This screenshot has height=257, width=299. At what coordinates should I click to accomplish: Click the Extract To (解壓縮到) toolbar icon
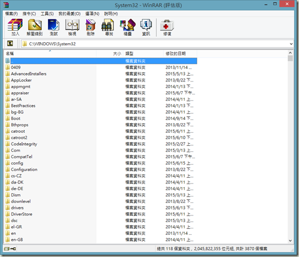click(35, 25)
